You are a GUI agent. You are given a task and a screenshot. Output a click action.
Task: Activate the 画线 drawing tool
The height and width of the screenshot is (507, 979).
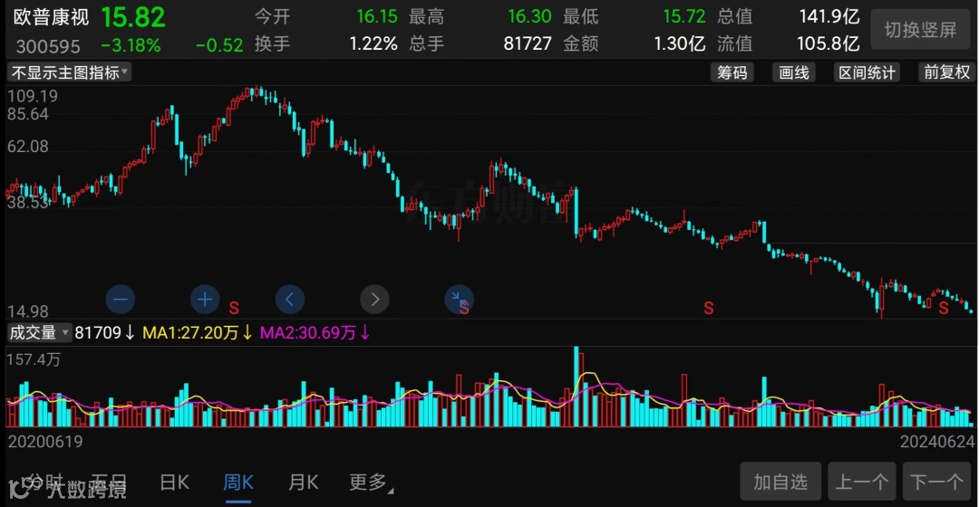[x=793, y=72]
